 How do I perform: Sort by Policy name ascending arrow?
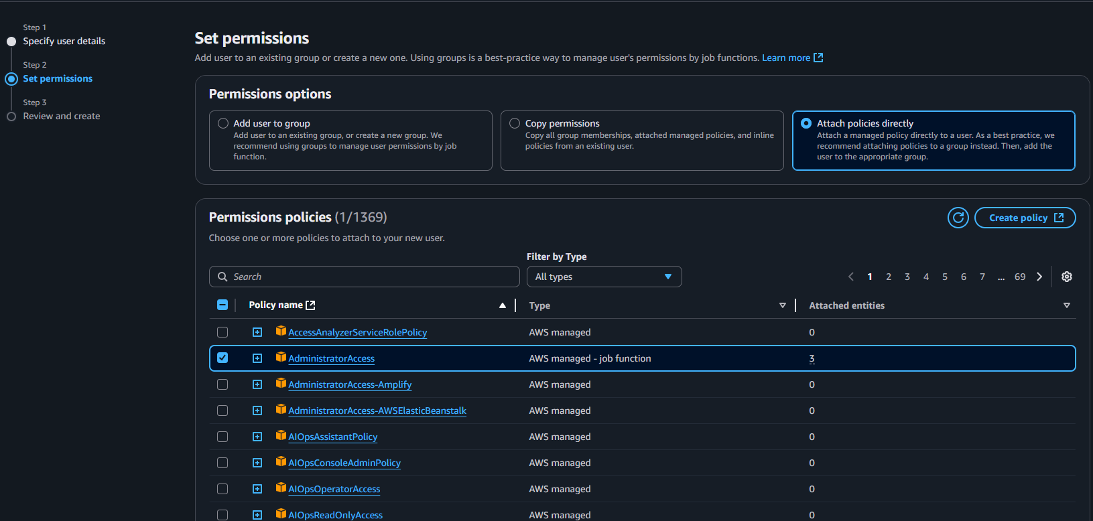click(x=503, y=305)
